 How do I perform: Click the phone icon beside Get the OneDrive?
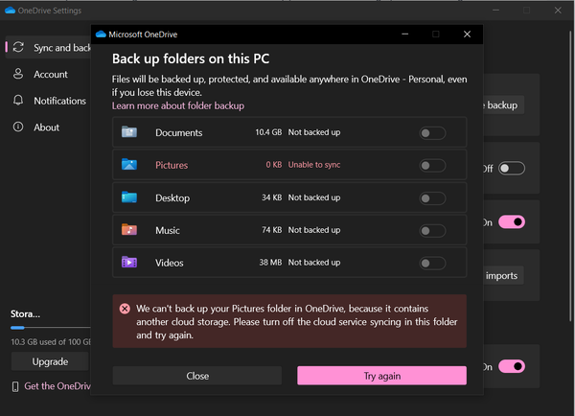(15, 386)
